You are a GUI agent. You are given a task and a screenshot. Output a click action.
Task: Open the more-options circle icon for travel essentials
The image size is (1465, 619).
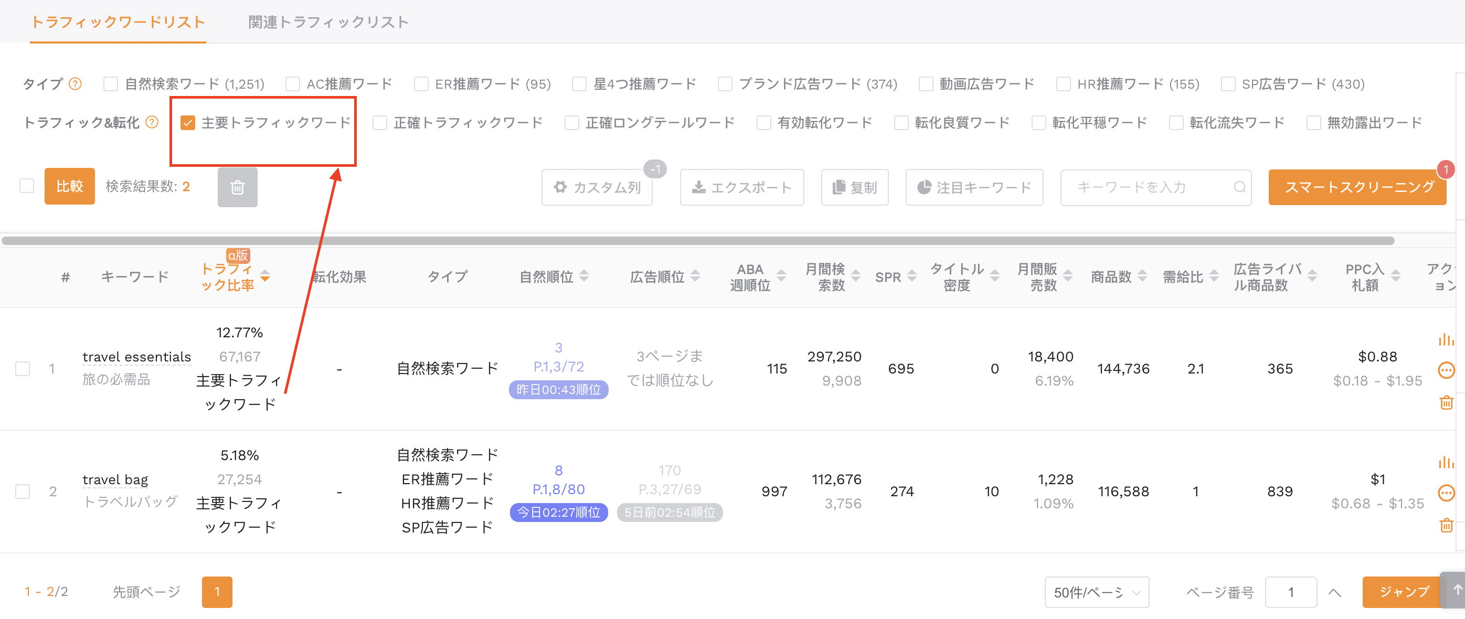[1446, 370]
